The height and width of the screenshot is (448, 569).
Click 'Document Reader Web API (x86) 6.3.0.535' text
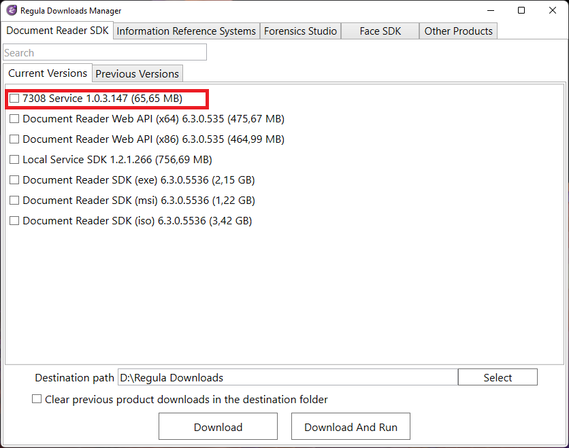123,139
